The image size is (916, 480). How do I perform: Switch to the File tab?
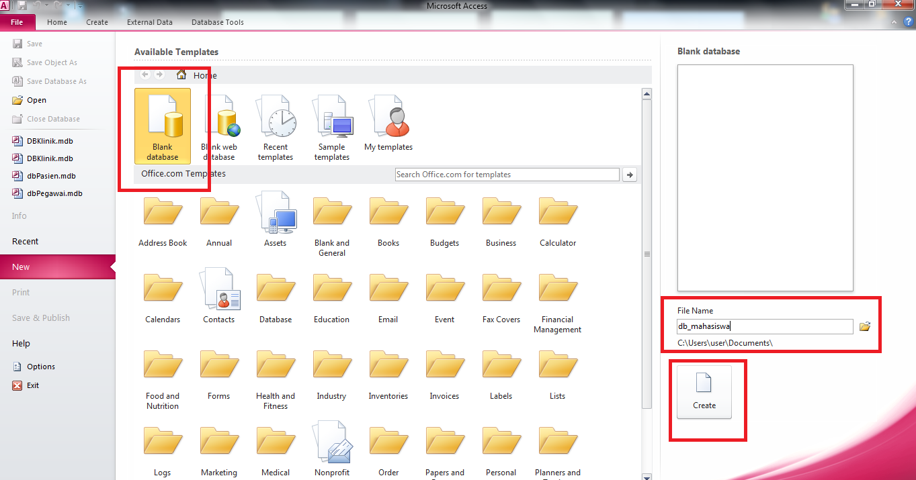[17, 22]
